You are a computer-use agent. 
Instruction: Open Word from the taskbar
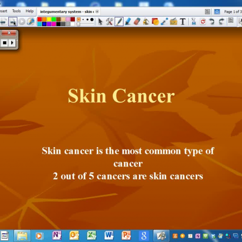[x=109, y=236]
